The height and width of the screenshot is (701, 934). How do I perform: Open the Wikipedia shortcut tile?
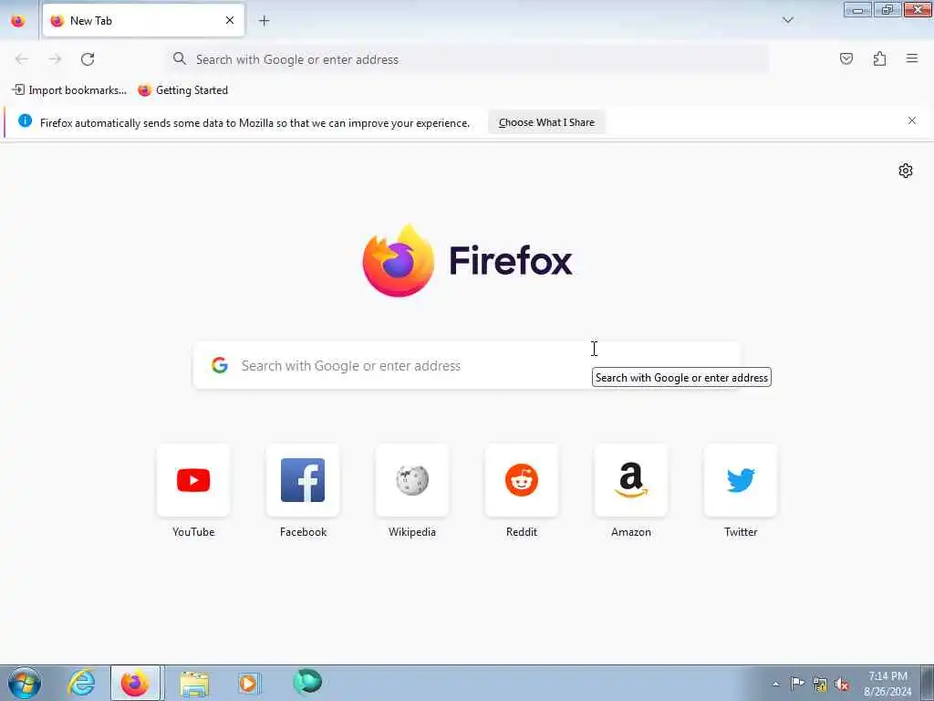pyautogui.click(x=412, y=480)
